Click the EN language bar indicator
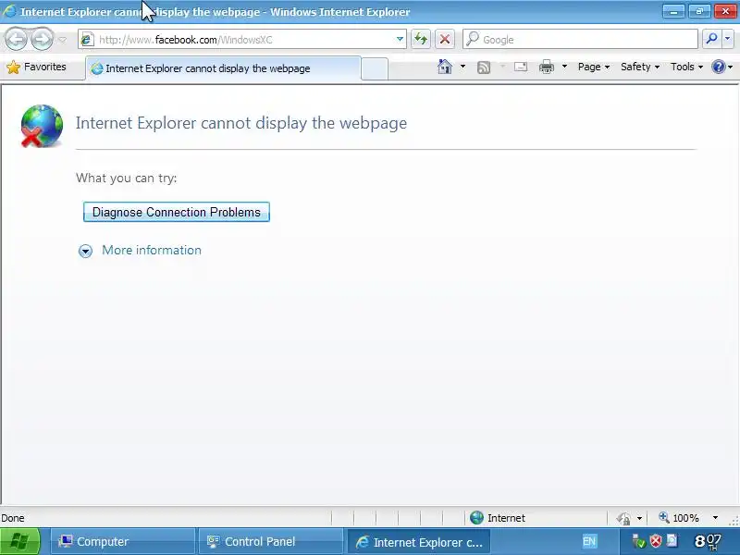The height and width of the screenshot is (555, 740). 589,541
